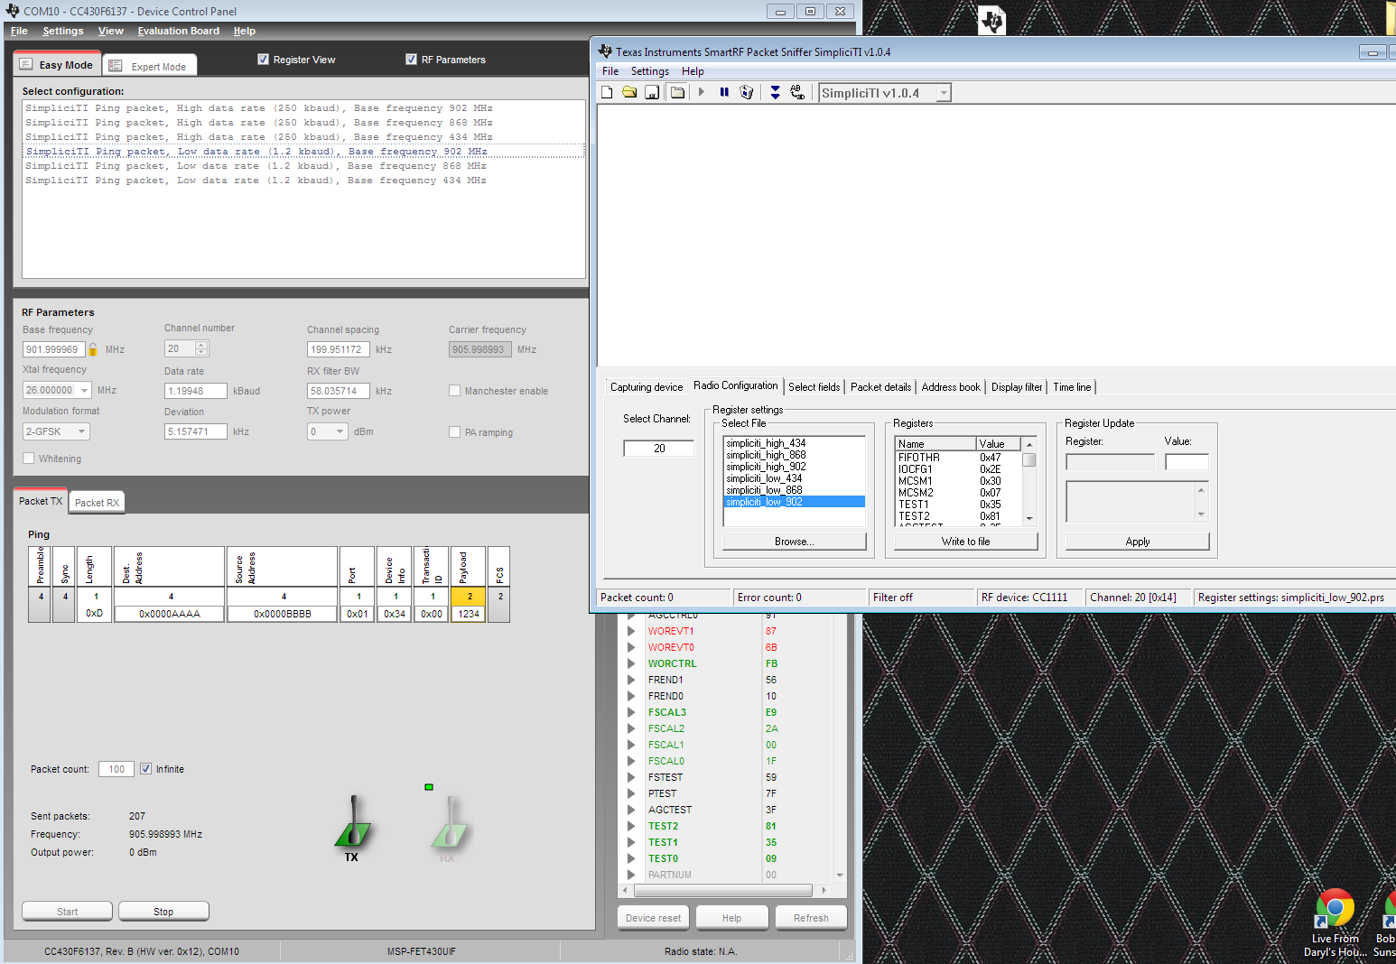Switch to the Packet RX tab
This screenshot has height=964, width=1396.
[97, 503]
